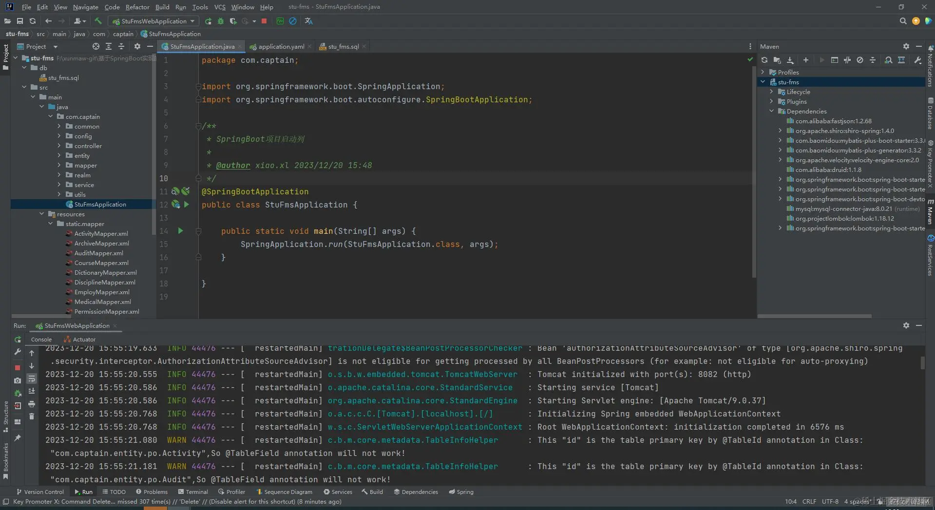
Task: Reload All Maven Projects icon
Action: [764, 60]
